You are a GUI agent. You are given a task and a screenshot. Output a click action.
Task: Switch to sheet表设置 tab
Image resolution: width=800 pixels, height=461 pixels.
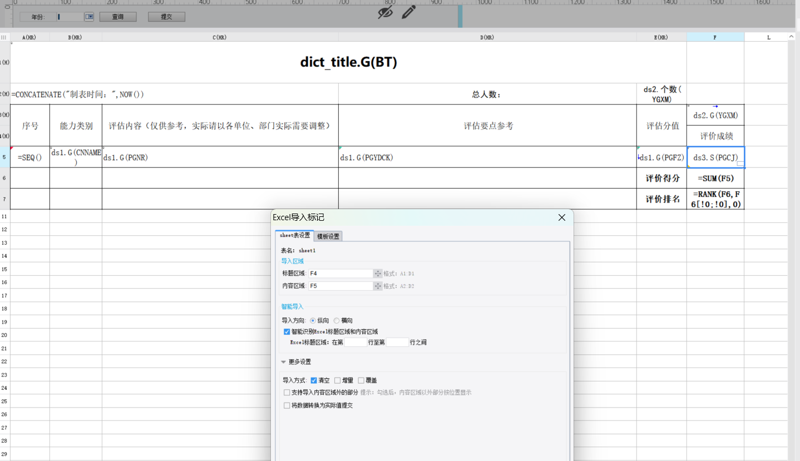coord(295,236)
